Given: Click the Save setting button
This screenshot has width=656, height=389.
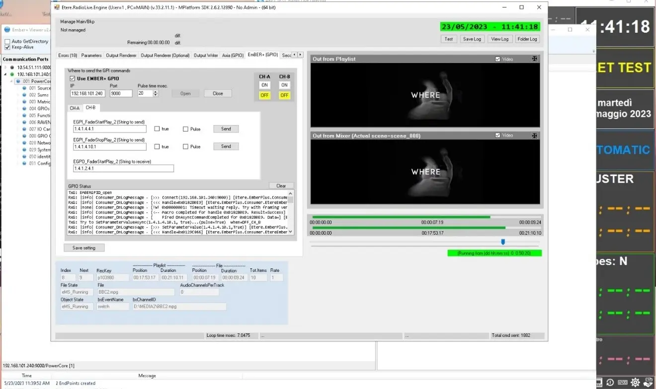Looking at the screenshot, I should (x=84, y=248).
